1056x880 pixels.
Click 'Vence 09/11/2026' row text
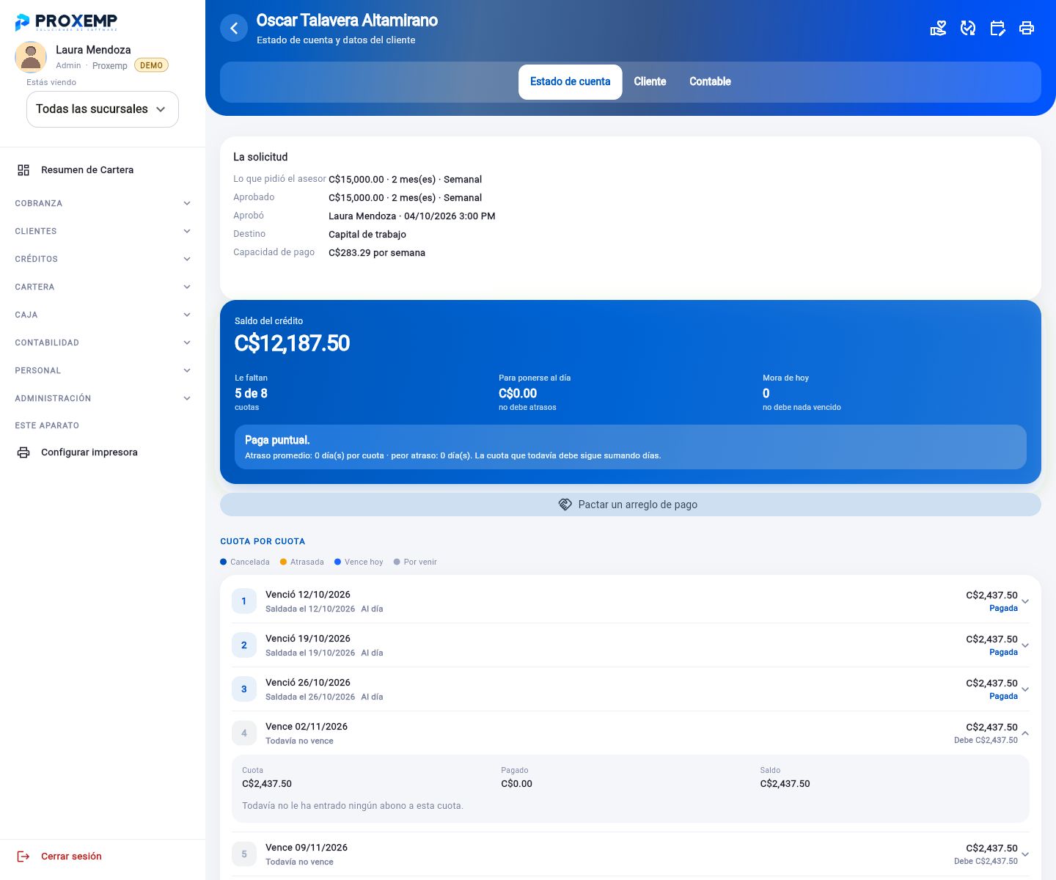[307, 848]
